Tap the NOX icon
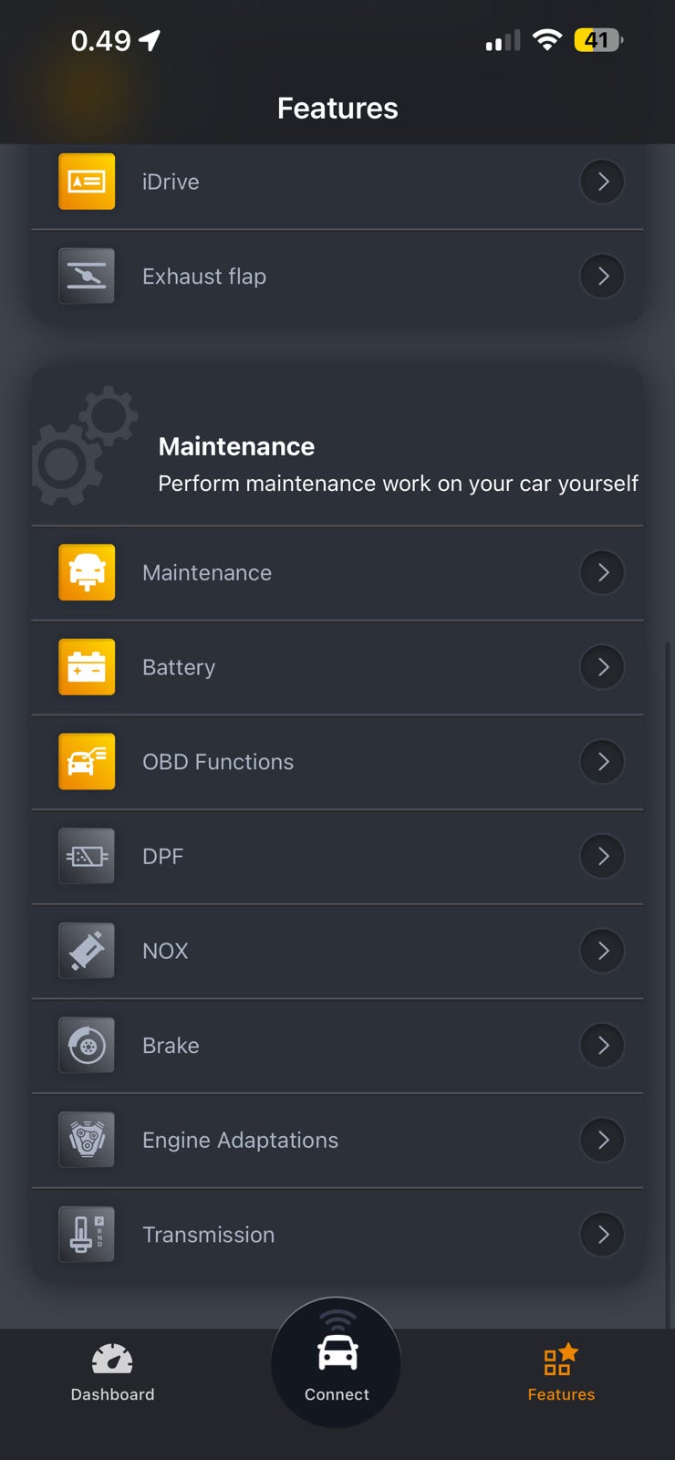This screenshot has width=675, height=1460. pos(87,951)
